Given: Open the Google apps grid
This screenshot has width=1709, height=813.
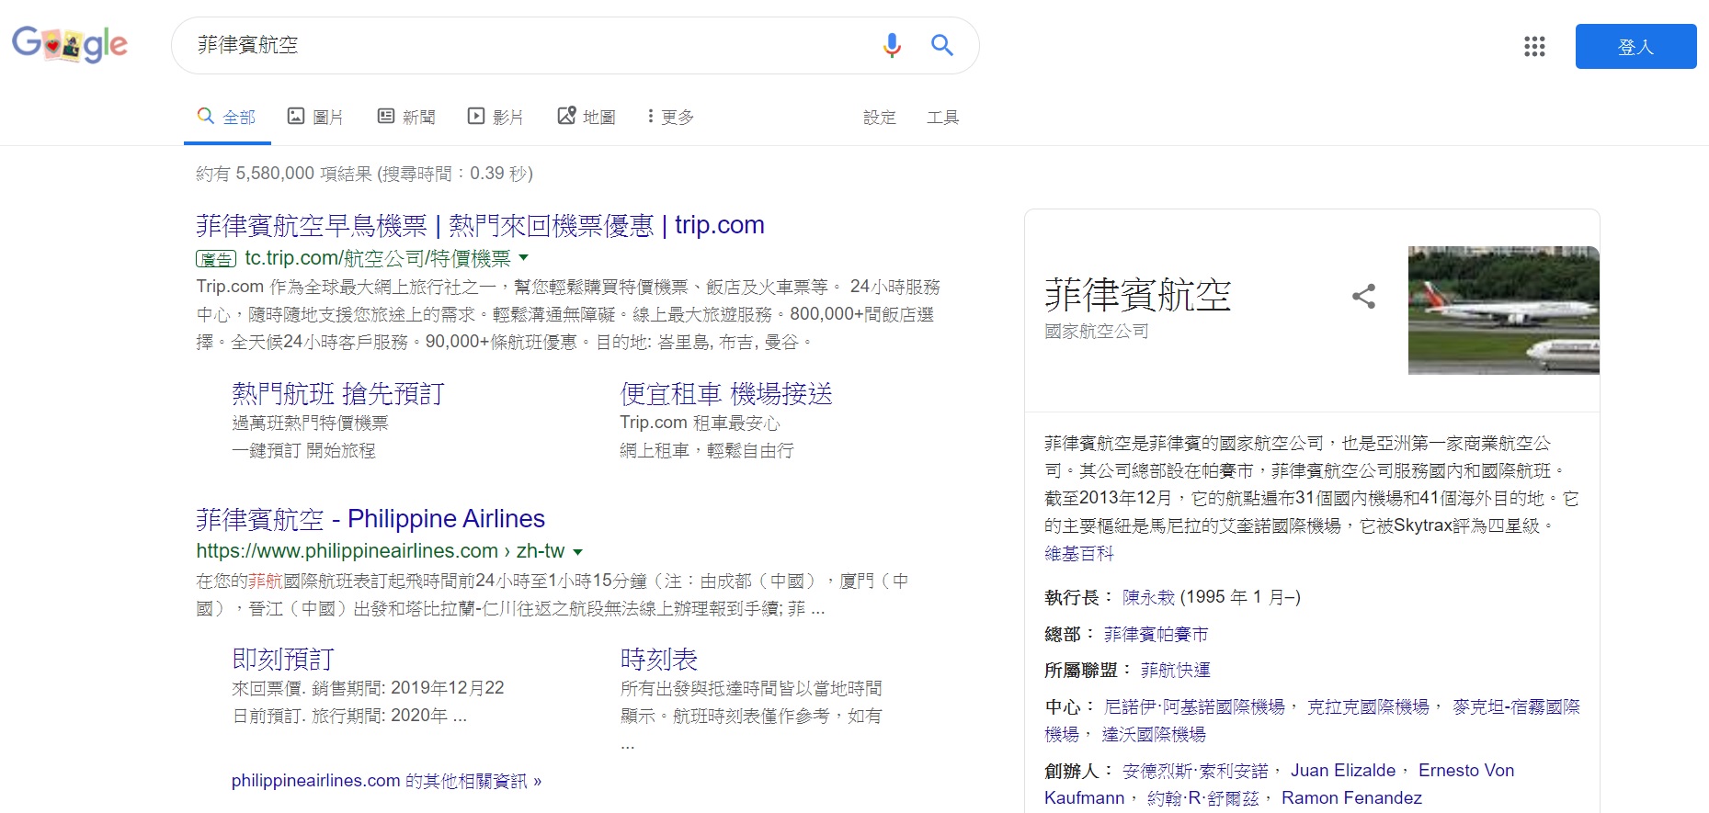Looking at the screenshot, I should tap(1533, 46).
